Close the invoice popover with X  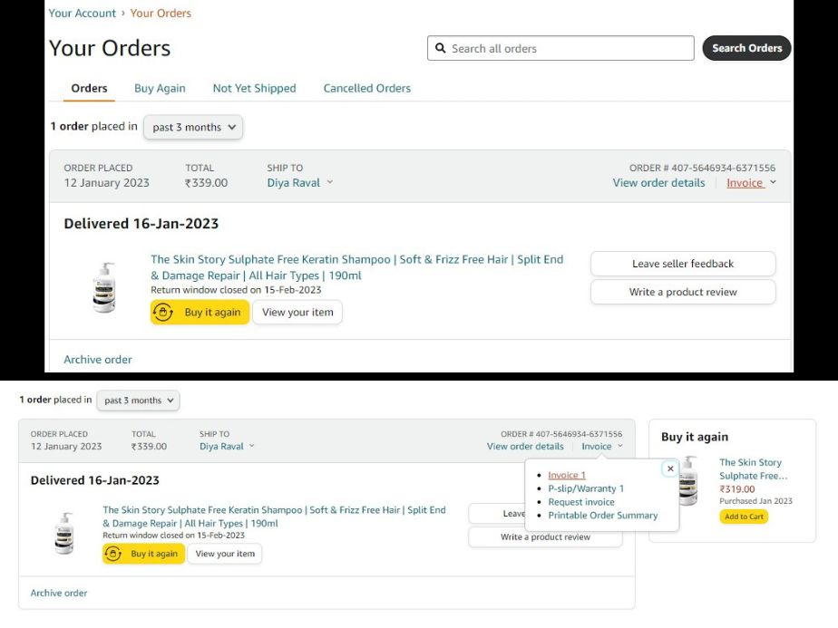coord(670,469)
